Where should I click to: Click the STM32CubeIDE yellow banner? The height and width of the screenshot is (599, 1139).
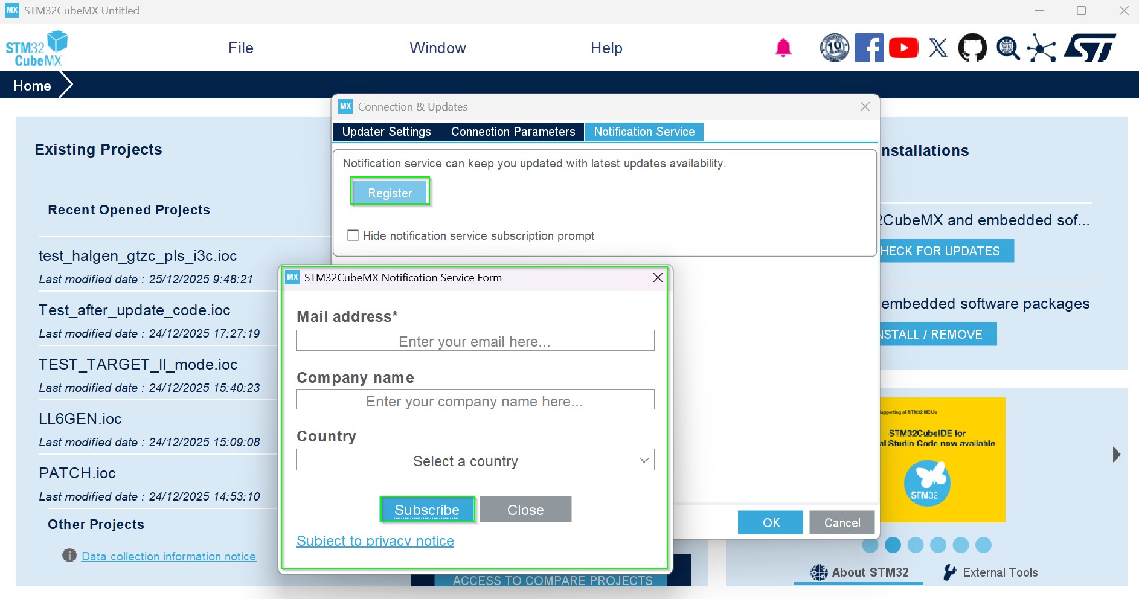click(943, 460)
